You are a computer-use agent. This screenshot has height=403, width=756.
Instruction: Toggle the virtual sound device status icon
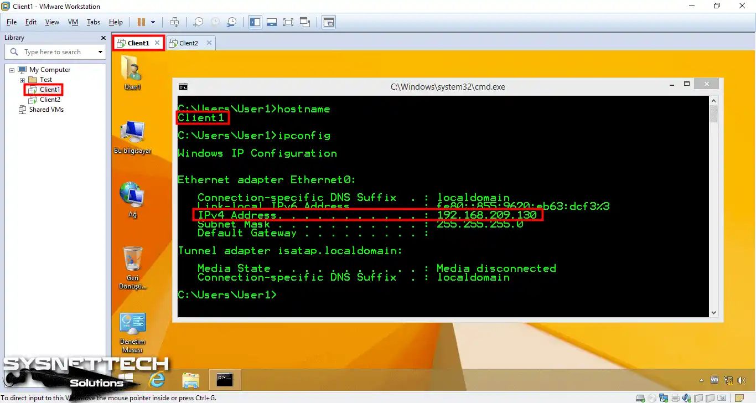(686, 397)
